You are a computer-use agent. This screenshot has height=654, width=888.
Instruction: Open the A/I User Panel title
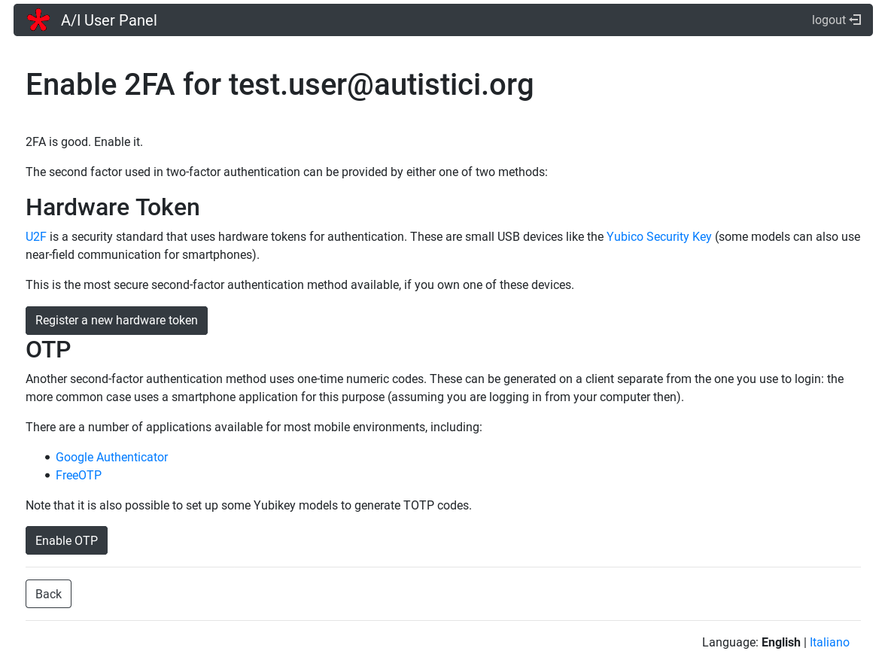click(109, 20)
